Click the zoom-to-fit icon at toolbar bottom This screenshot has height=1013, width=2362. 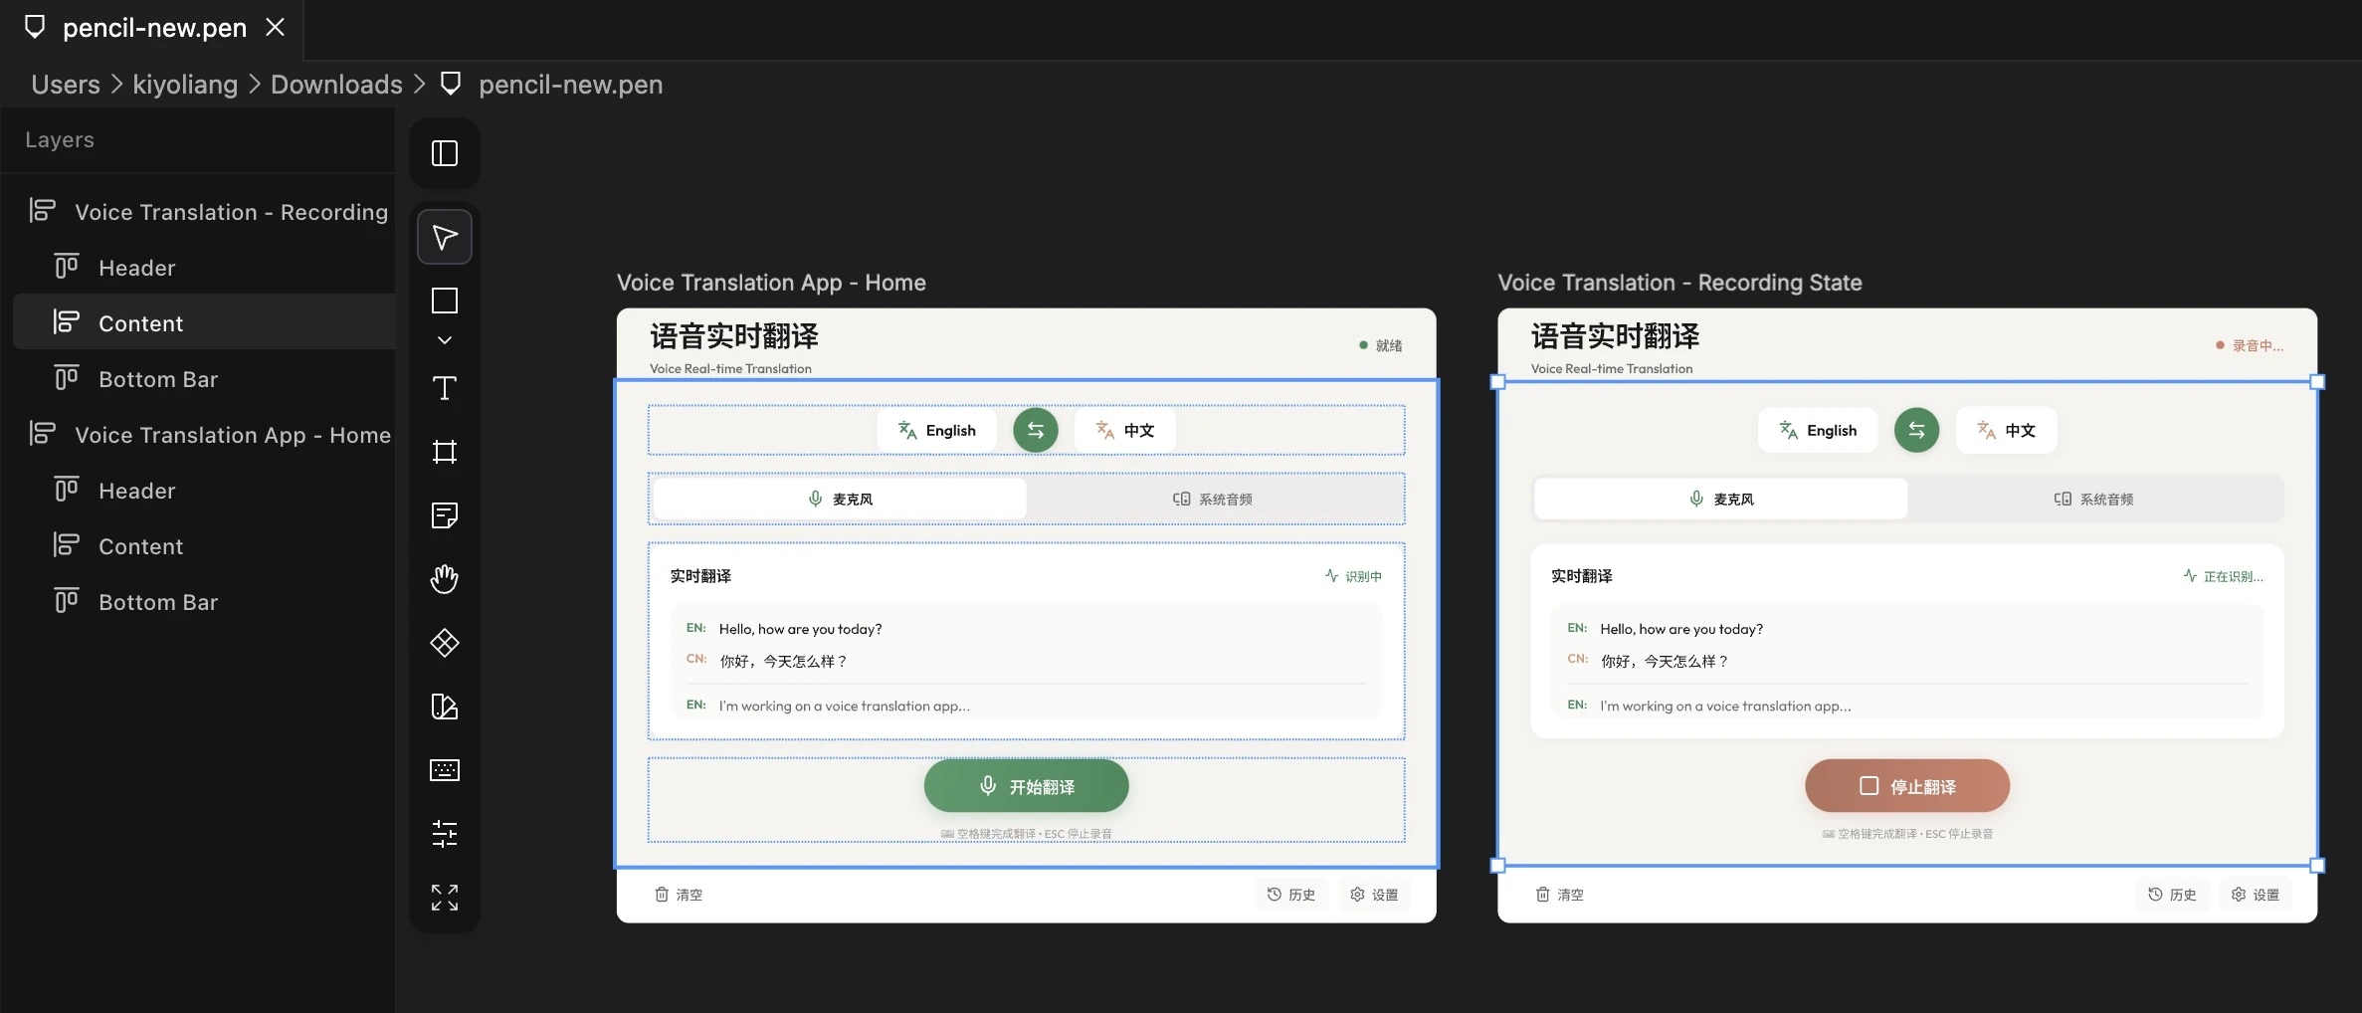[444, 897]
